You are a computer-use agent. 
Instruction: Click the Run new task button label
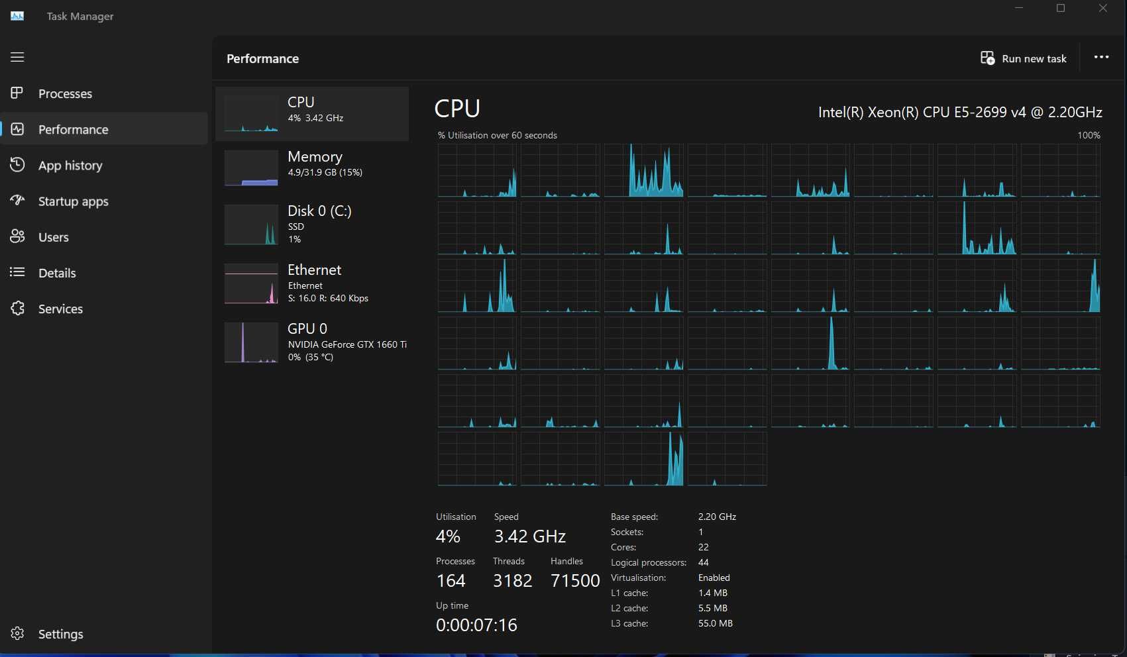click(x=1034, y=58)
